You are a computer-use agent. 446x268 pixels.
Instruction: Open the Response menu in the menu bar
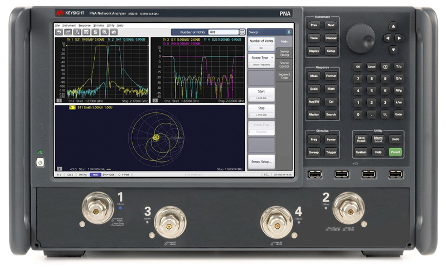(85, 25)
